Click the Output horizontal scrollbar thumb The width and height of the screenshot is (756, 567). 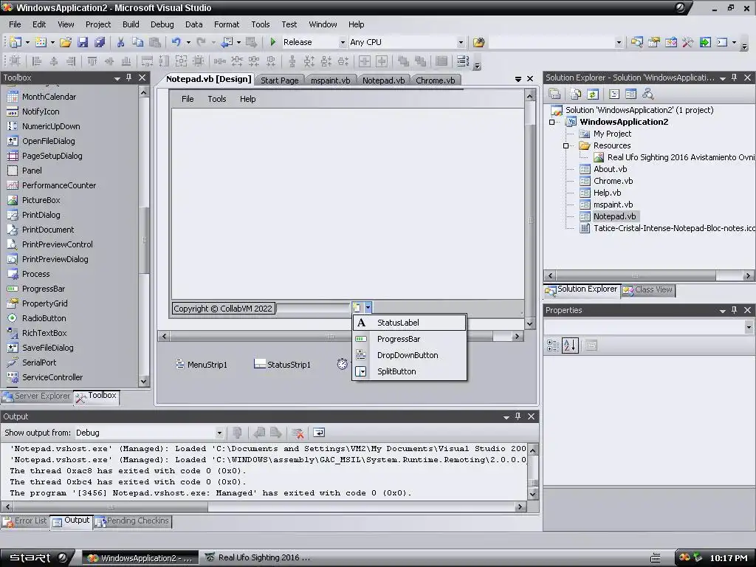click(x=111, y=506)
